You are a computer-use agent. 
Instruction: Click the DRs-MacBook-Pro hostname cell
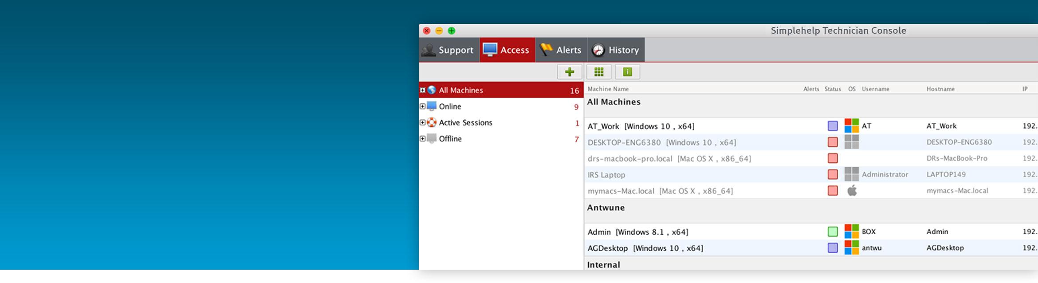tap(957, 158)
